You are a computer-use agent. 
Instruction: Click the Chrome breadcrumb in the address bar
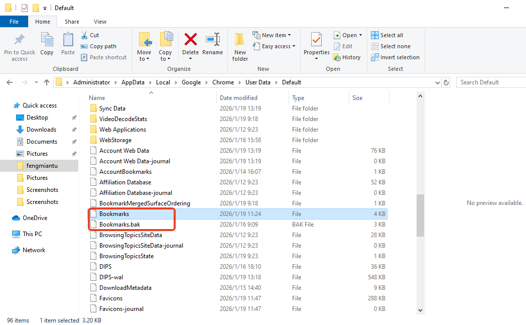pos(223,82)
